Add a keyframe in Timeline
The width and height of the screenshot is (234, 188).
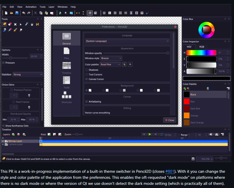click(x=49, y=134)
